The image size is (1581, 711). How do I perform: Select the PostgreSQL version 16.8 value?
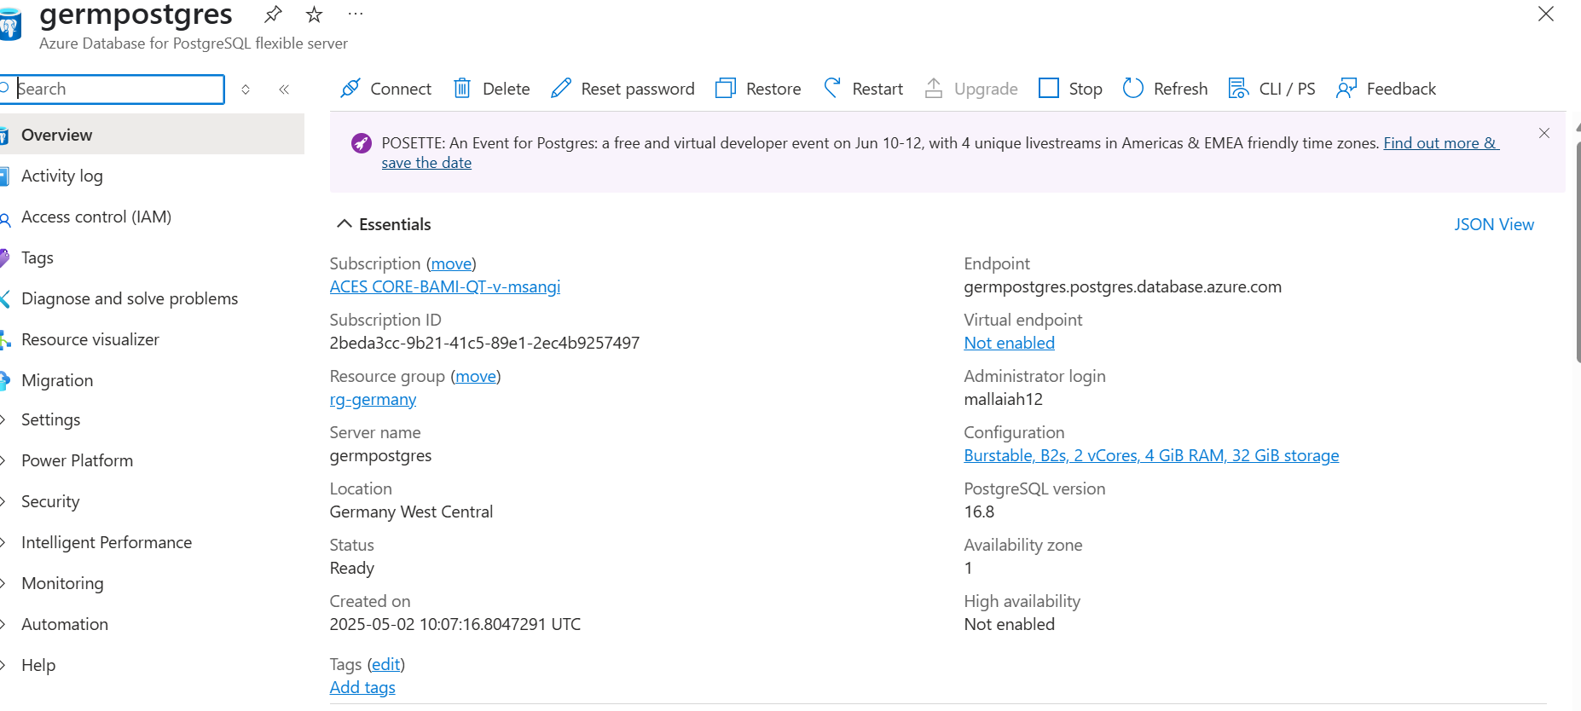tap(979, 512)
